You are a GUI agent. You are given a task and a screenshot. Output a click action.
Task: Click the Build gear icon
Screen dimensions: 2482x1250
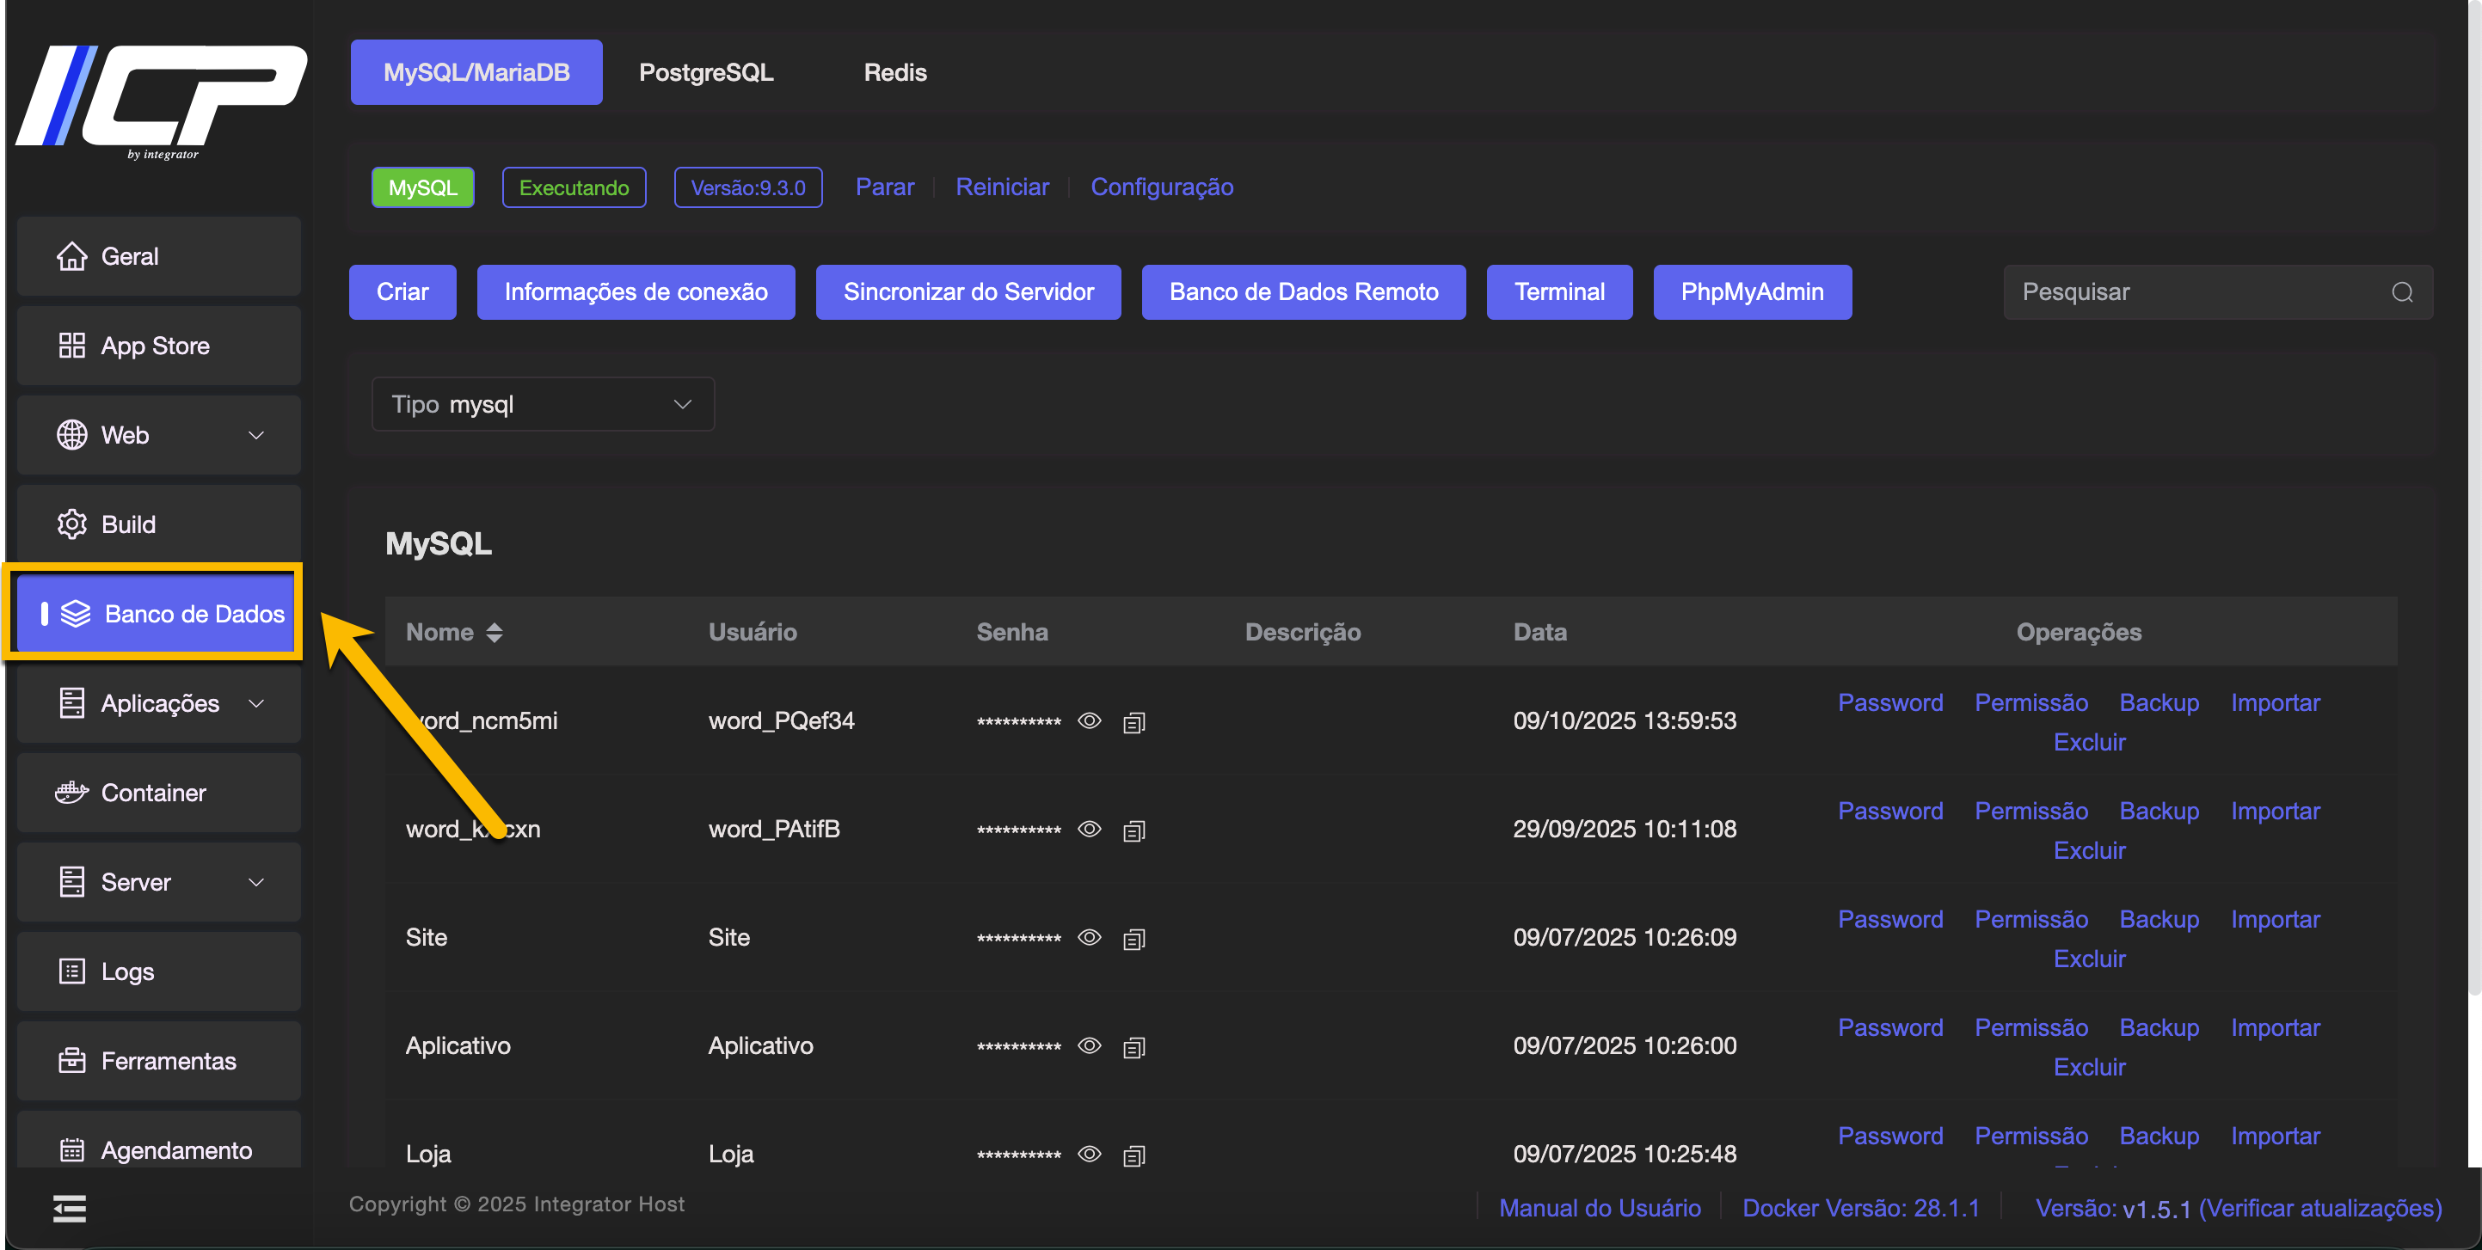[71, 524]
